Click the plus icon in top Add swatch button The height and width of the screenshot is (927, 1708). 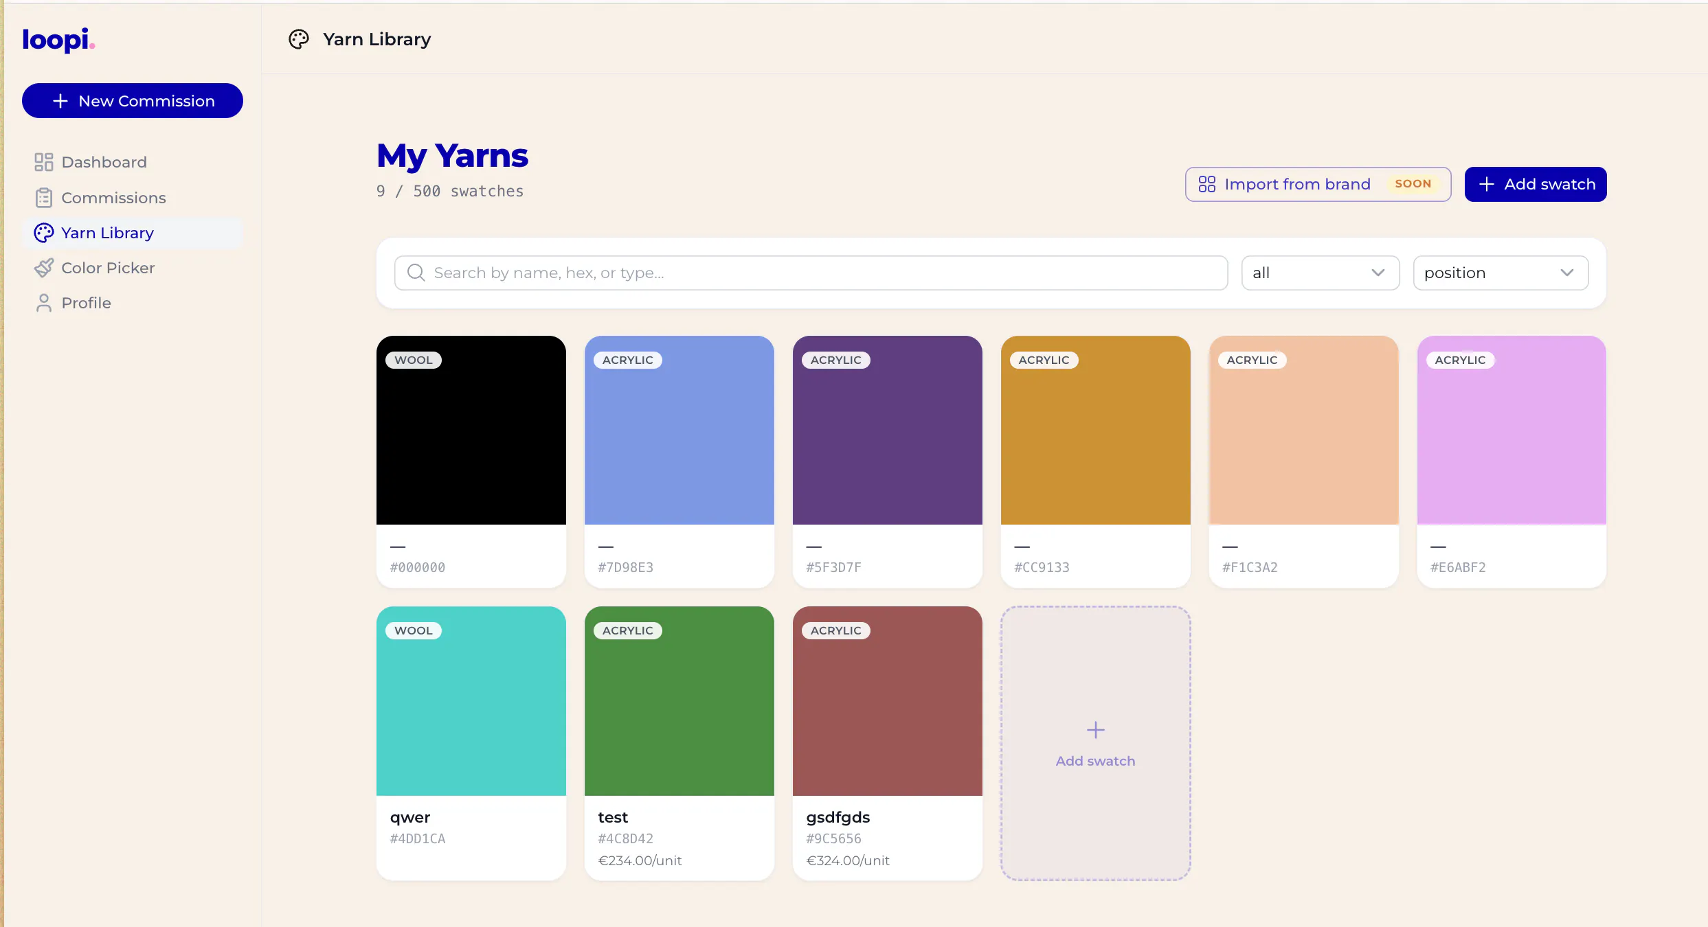tap(1487, 184)
